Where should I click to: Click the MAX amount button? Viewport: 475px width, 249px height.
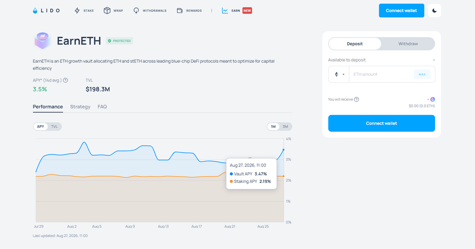(422, 74)
